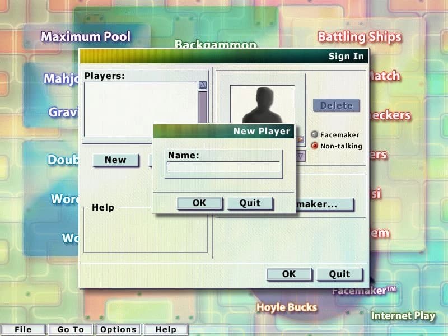Select the Non-talking option

(315, 146)
